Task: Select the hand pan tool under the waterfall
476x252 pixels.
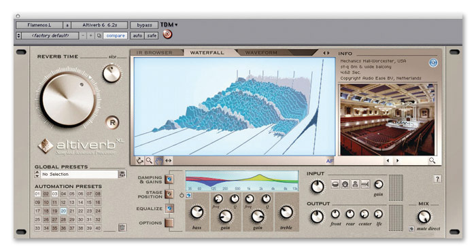Action: 158,160
